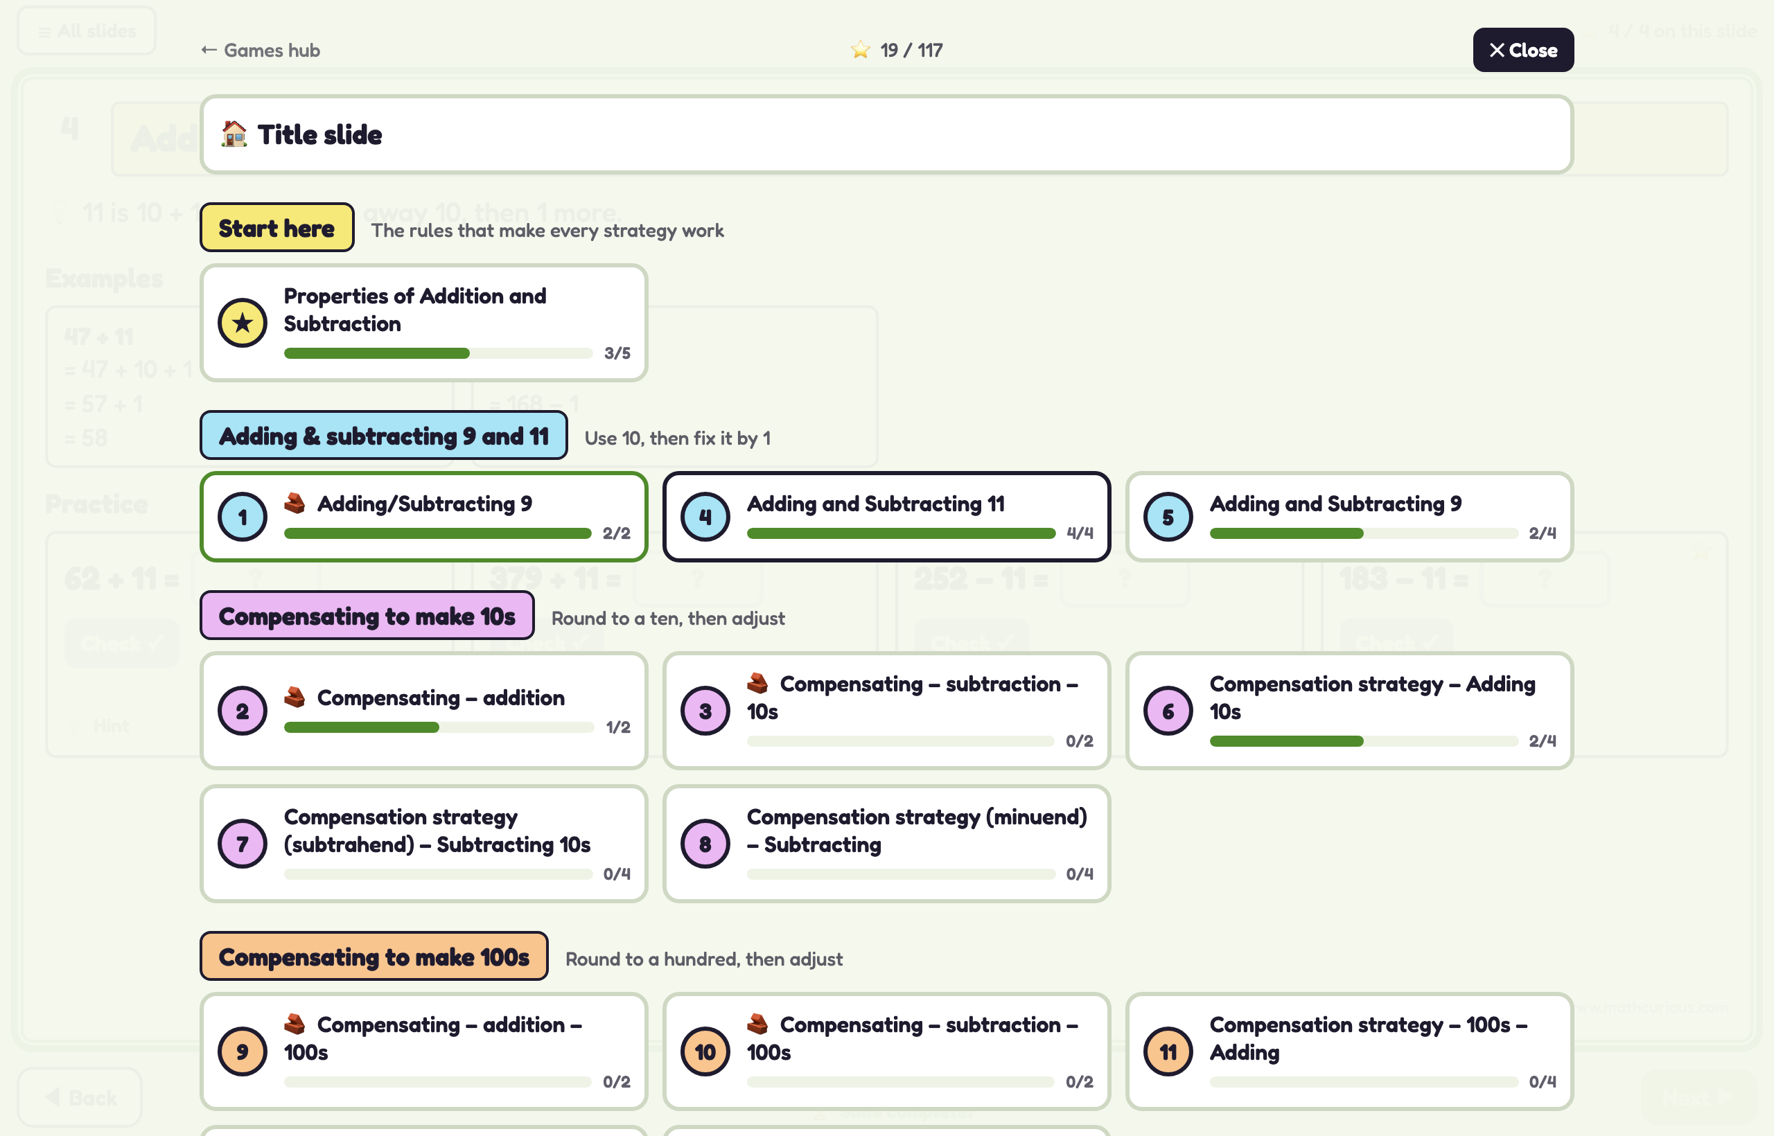The height and width of the screenshot is (1136, 1774).
Task: Click 'The rules that make every strategy work'
Action: 547,231
